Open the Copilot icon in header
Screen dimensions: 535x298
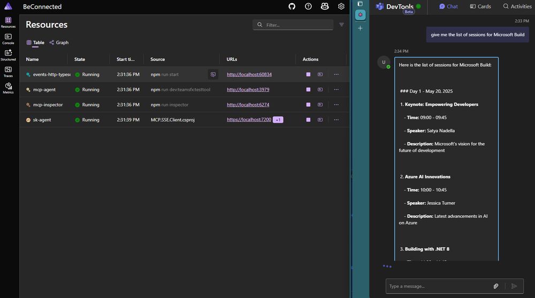click(325, 6)
